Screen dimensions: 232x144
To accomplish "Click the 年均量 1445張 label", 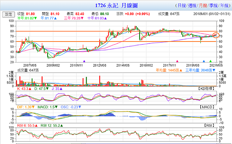I will (169, 70).
